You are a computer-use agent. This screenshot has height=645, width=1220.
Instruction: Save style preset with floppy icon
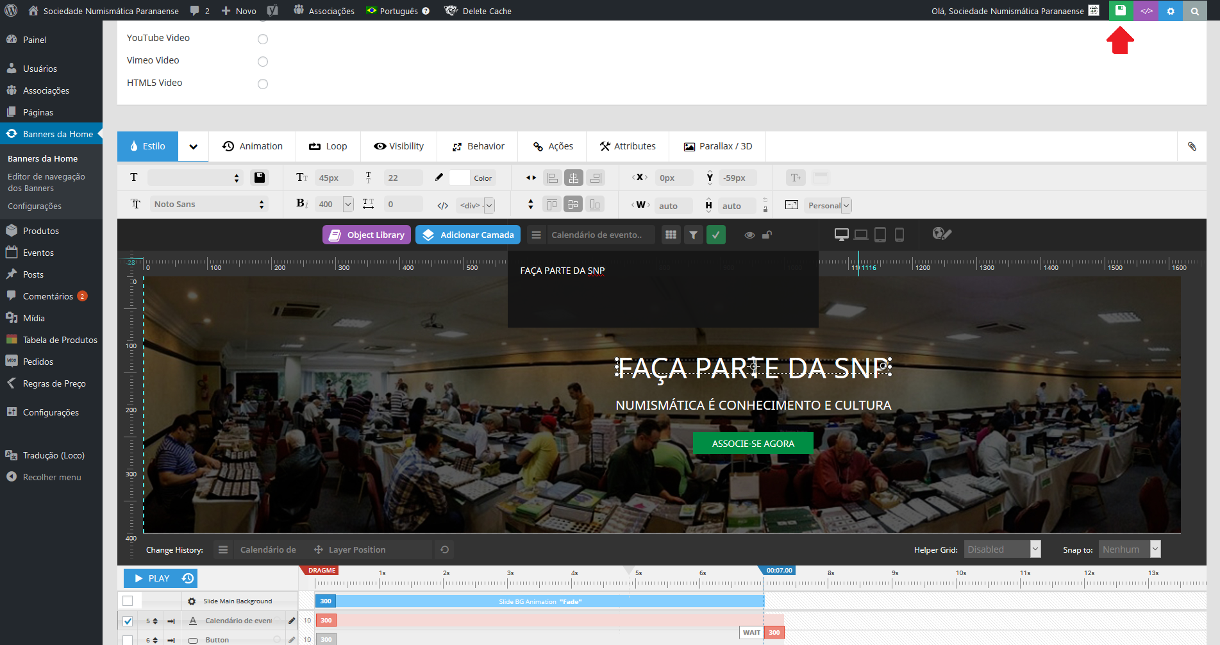tap(260, 178)
